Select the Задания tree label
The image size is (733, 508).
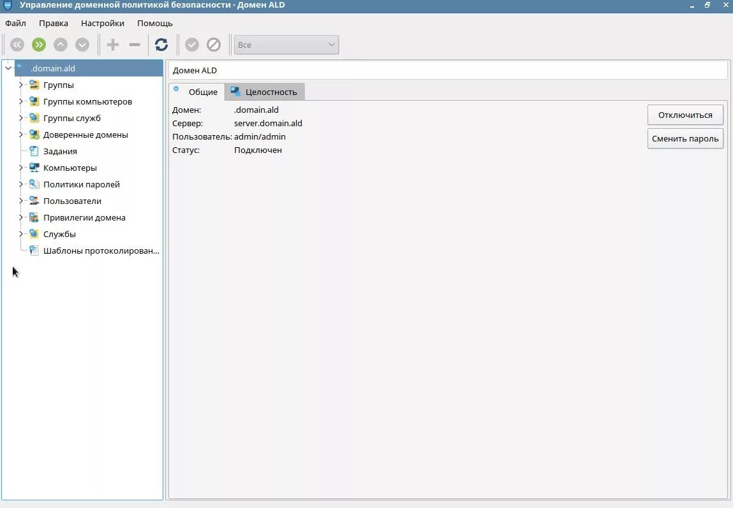[61, 151]
